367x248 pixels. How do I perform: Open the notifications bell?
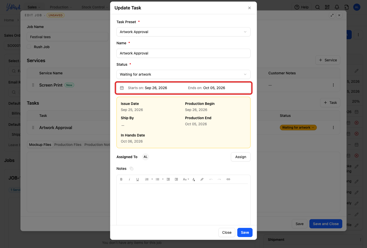(337, 7)
